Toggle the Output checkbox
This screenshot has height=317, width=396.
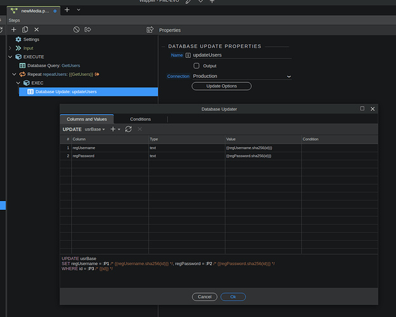196,66
